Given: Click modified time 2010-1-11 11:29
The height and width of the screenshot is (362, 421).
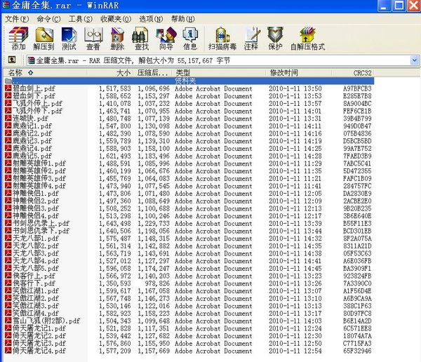Looking at the screenshot, I should click(x=295, y=163).
